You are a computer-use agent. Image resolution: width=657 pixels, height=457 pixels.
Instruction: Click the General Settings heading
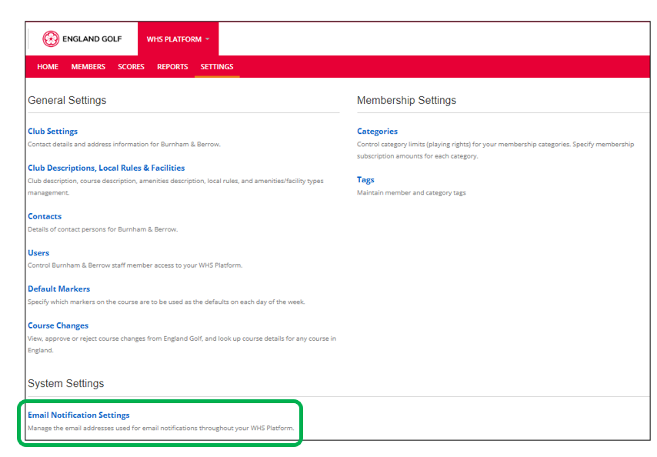pos(67,100)
